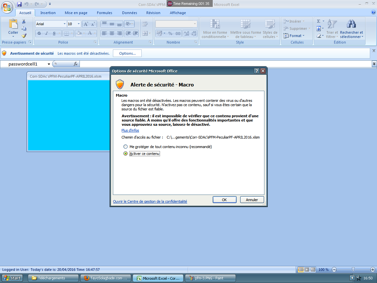Click into the formula bar input
377x283 pixels.
[225, 64]
